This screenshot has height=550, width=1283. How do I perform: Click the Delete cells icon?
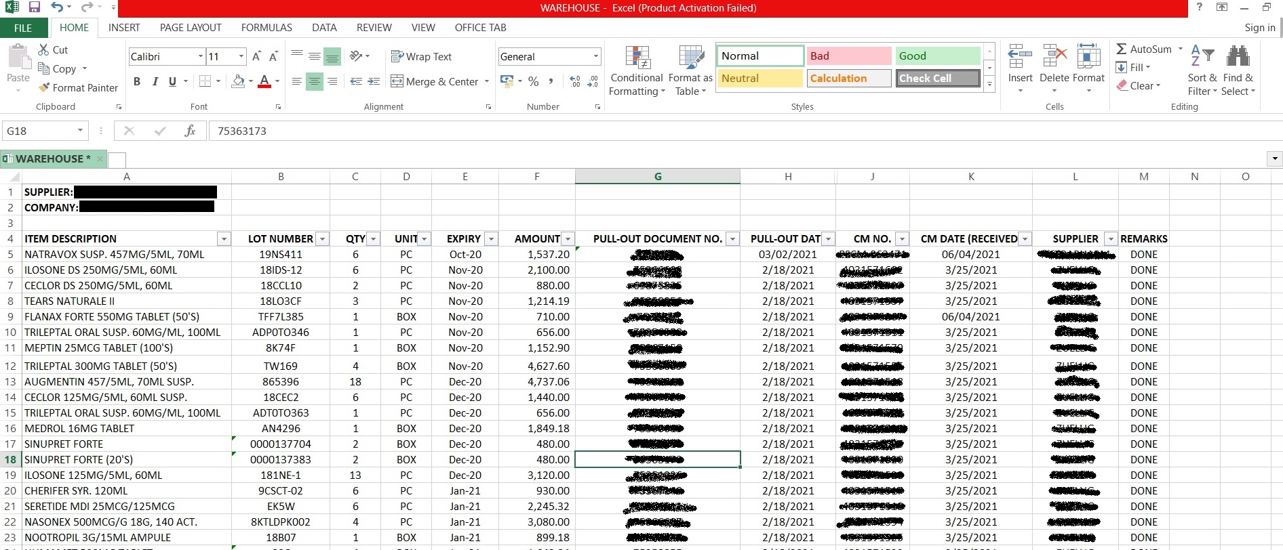click(x=1054, y=57)
